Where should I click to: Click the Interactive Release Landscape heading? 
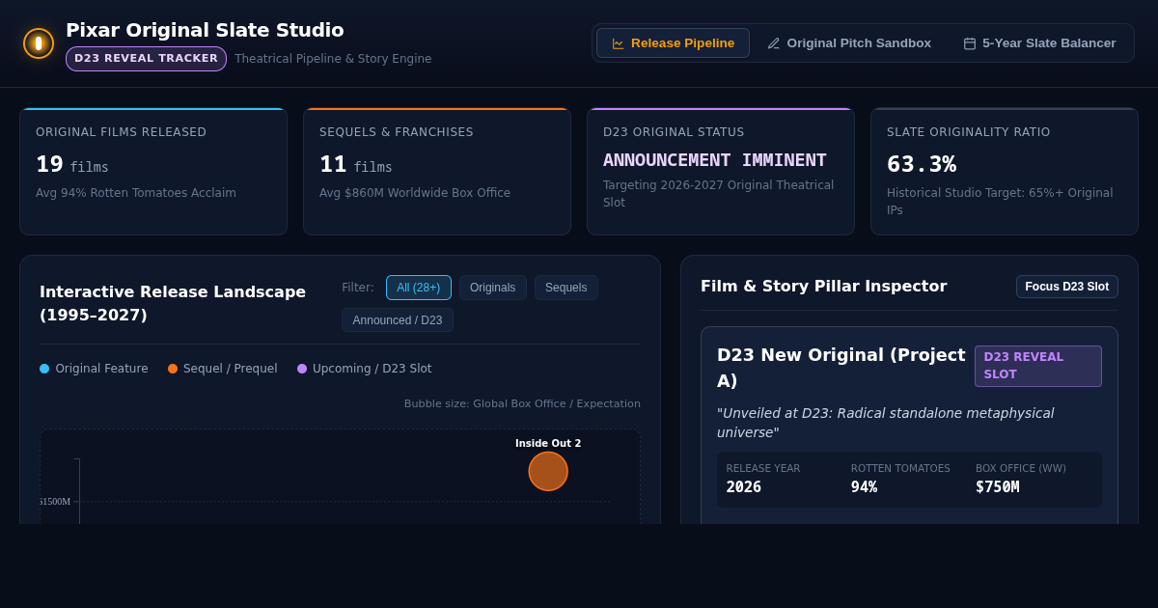[173, 303]
